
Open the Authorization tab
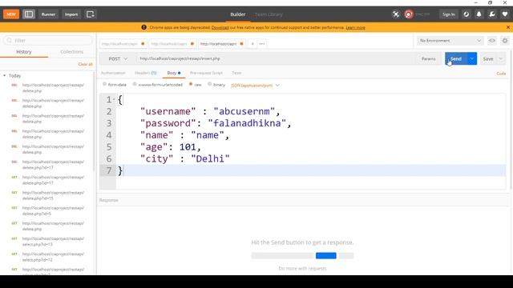pos(113,73)
